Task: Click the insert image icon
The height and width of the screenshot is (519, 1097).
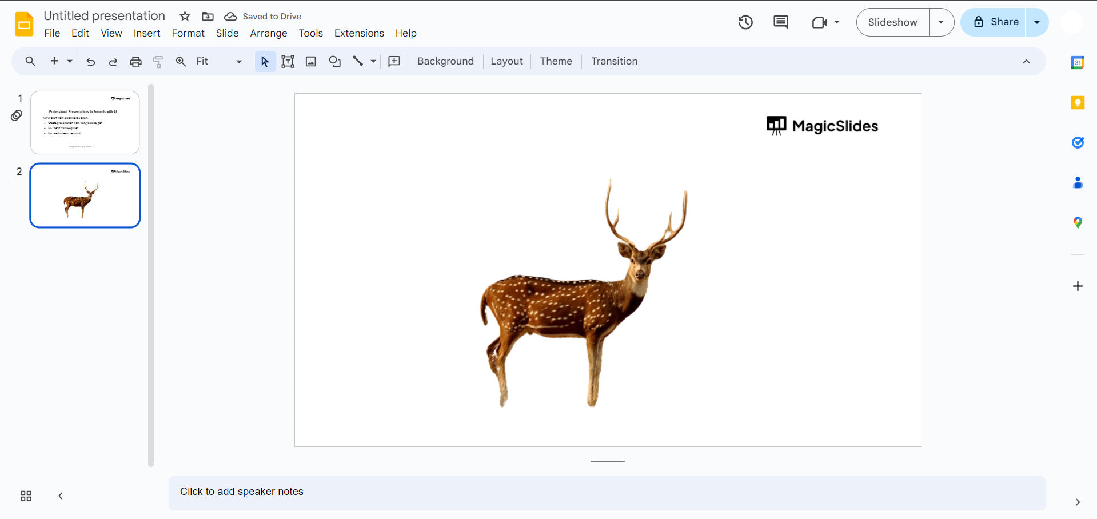Action: (x=311, y=62)
